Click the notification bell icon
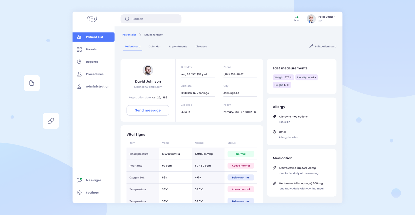415x215 pixels. (x=296, y=19)
